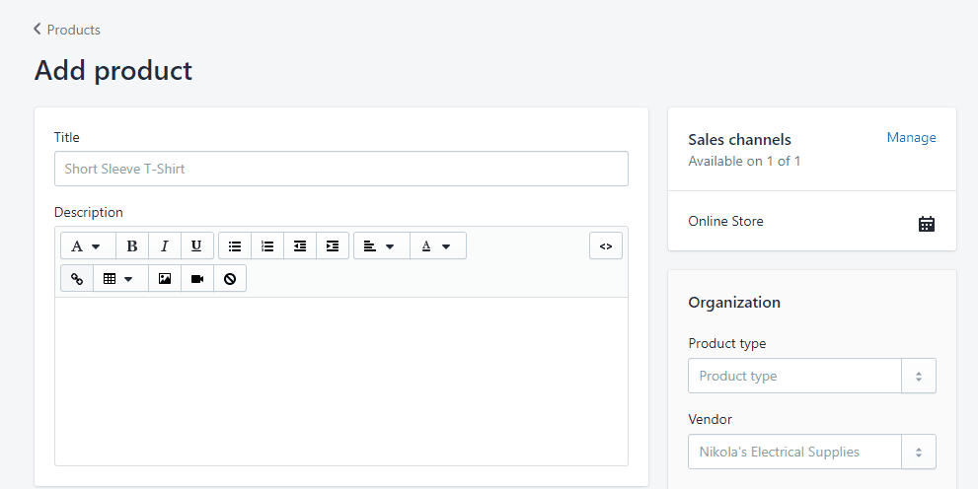
Task: Open the text color dropdown
Action: [x=438, y=246]
